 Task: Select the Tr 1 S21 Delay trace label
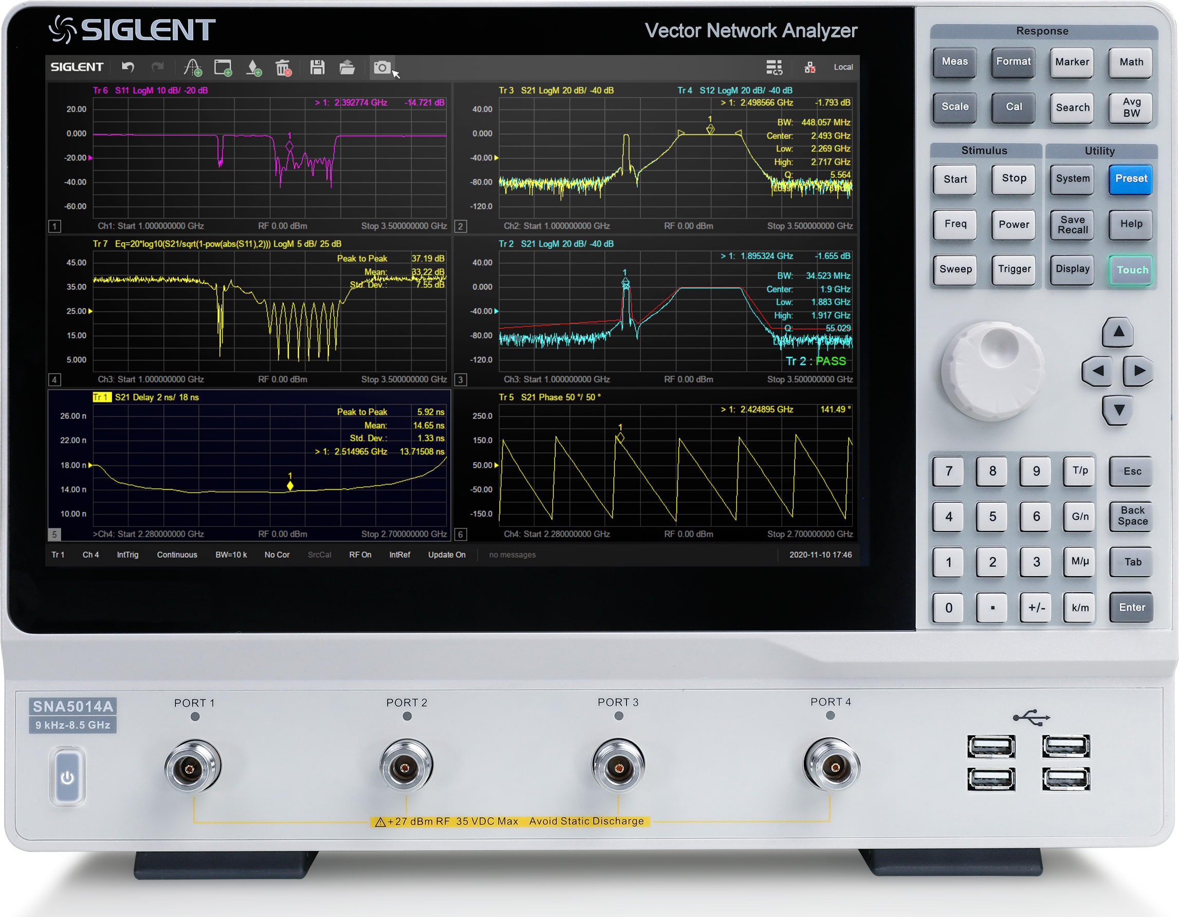click(146, 397)
